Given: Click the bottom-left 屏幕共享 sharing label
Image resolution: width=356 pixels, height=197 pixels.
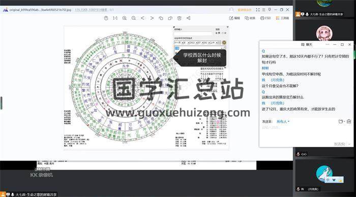Looking at the screenshot, I should pos(28,194).
